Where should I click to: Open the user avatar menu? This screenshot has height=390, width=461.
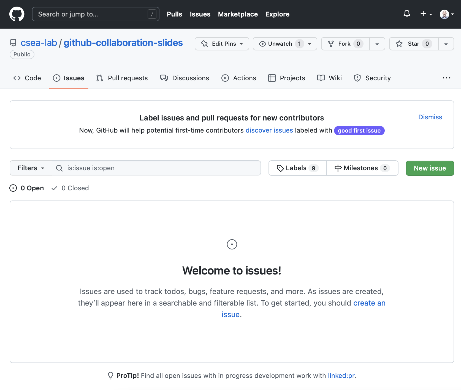click(x=446, y=14)
